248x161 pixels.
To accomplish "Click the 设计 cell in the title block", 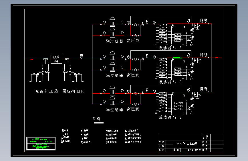I will point(162,150).
